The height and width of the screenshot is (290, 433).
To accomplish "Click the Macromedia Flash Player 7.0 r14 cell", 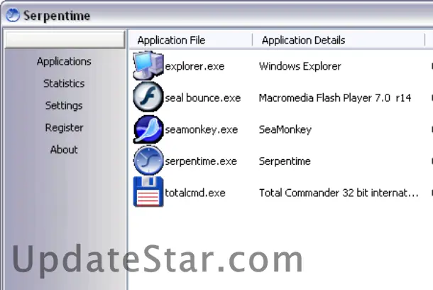I will click(x=335, y=98).
